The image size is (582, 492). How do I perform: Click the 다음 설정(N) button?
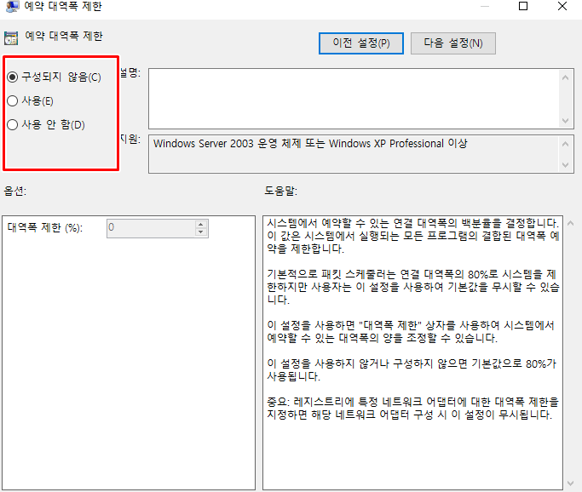[x=452, y=43]
